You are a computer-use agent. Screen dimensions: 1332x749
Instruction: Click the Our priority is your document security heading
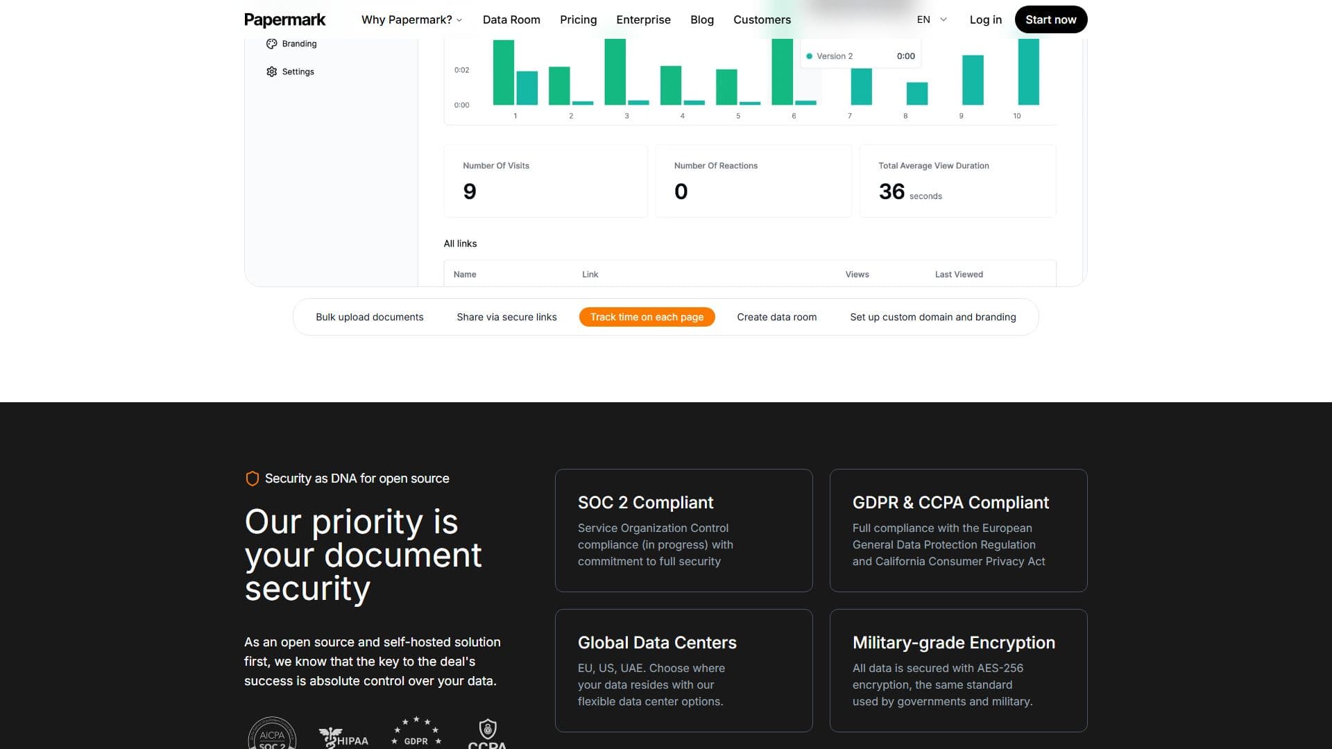363,555
